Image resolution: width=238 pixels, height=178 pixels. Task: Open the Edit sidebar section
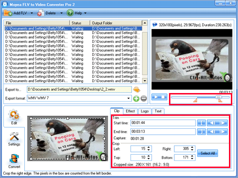[x=14, y=117]
